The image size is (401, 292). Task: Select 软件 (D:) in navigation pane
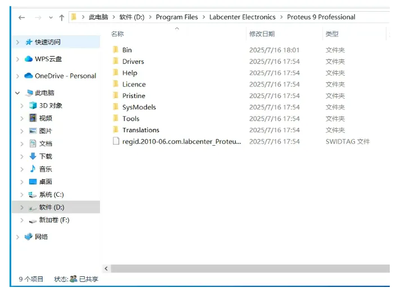tap(52, 207)
